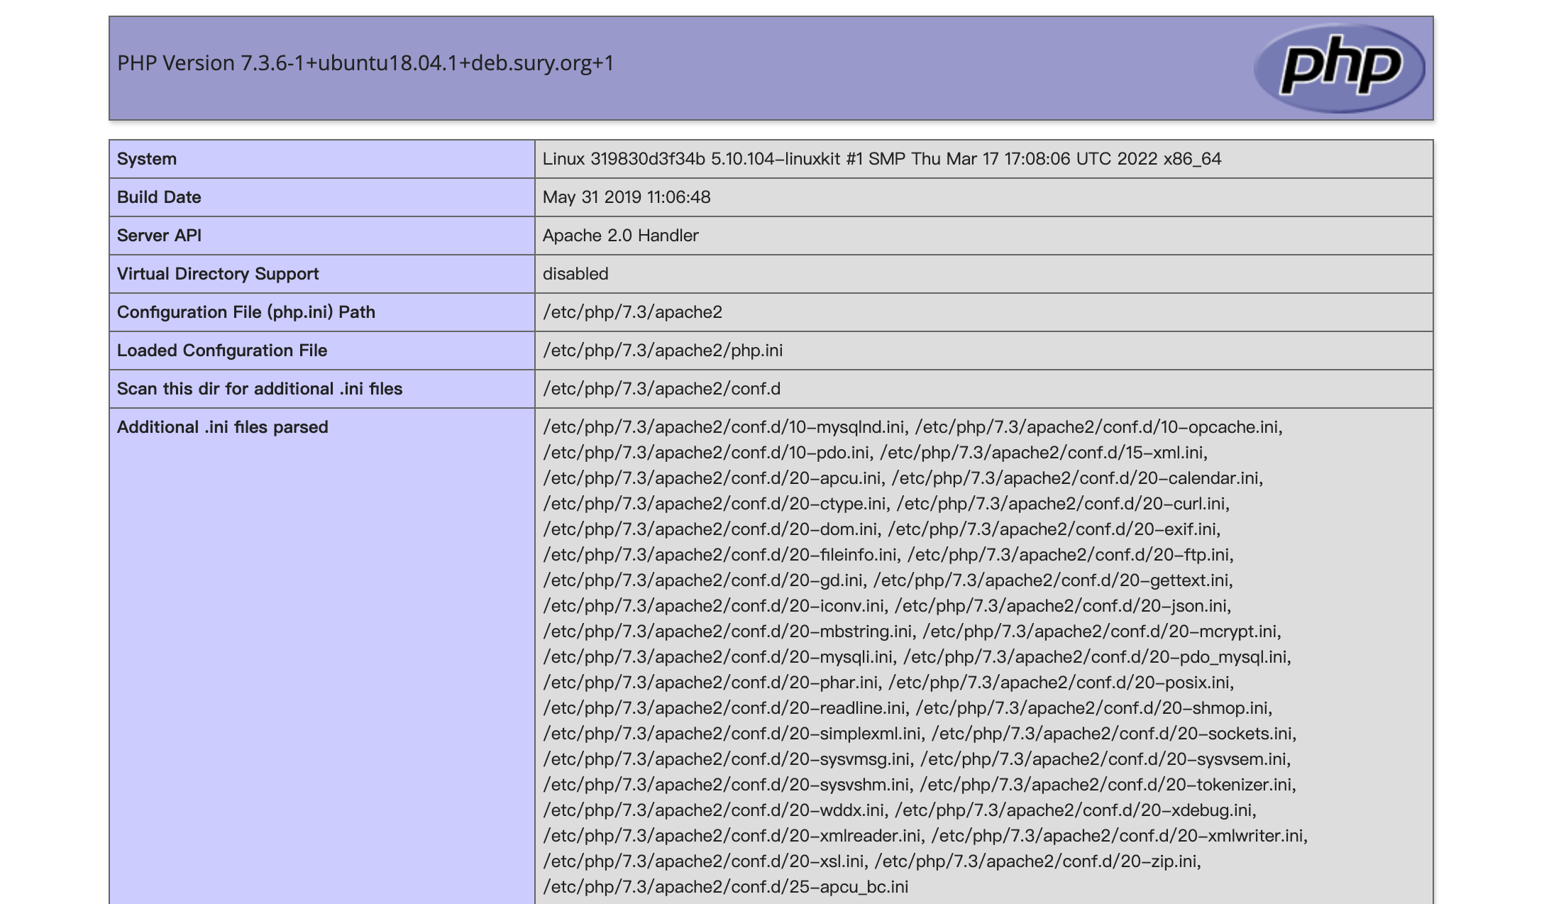Click the Apache 2.0 Handler value
The image size is (1544, 904).
pyautogui.click(x=620, y=236)
